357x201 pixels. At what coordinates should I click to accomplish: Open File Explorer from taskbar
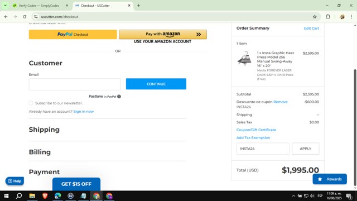pyautogui.click(x=32, y=196)
